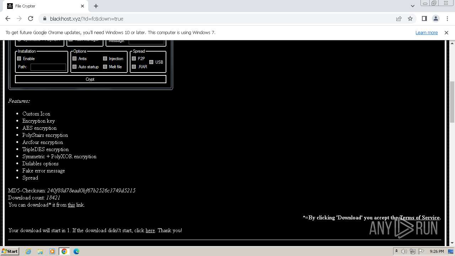Image resolution: width=455 pixels, height=256 pixels.
Task: Switch to Chrome in taskbar
Action: coord(64,251)
